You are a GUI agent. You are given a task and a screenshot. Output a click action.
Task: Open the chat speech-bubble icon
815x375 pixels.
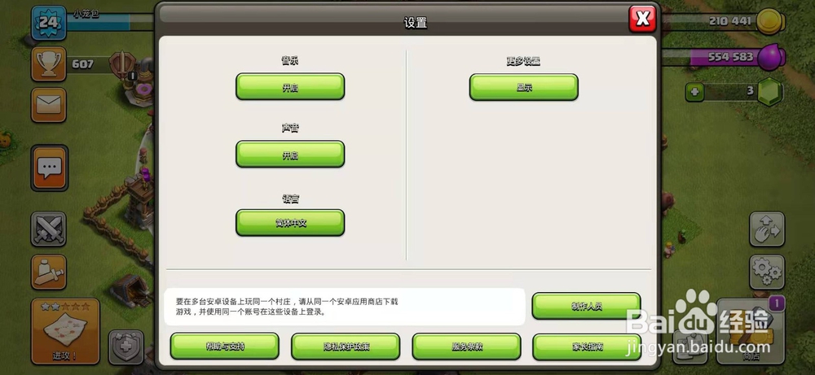[x=50, y=168]
